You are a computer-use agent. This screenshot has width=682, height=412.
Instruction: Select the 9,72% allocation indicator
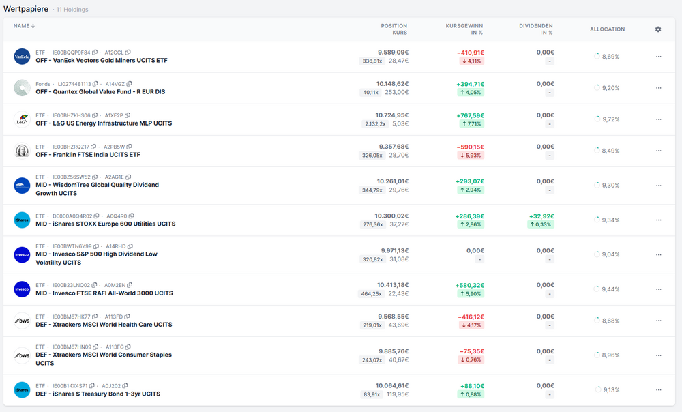click(607, 119)
